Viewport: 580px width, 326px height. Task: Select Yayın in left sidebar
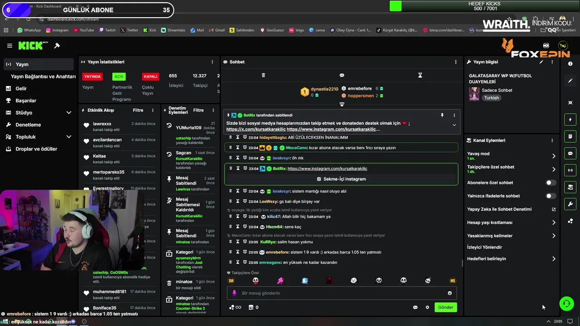tap(39, 64)
